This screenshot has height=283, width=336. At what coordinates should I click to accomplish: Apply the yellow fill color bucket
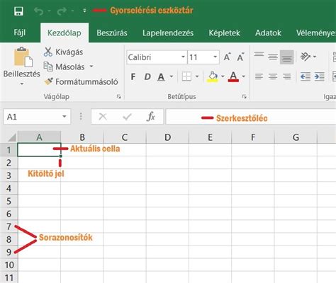point(213,76)
